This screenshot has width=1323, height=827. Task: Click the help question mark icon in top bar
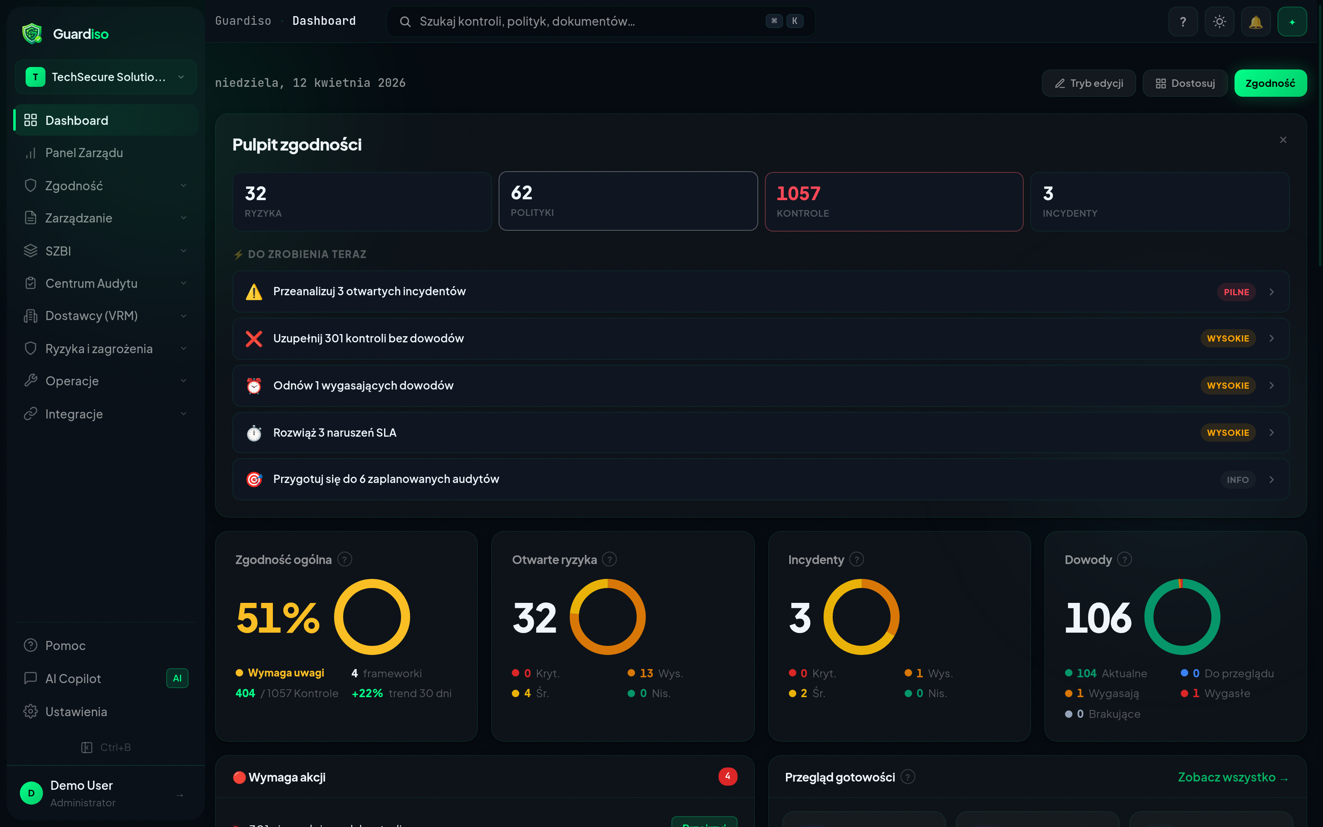(1182, 22)
